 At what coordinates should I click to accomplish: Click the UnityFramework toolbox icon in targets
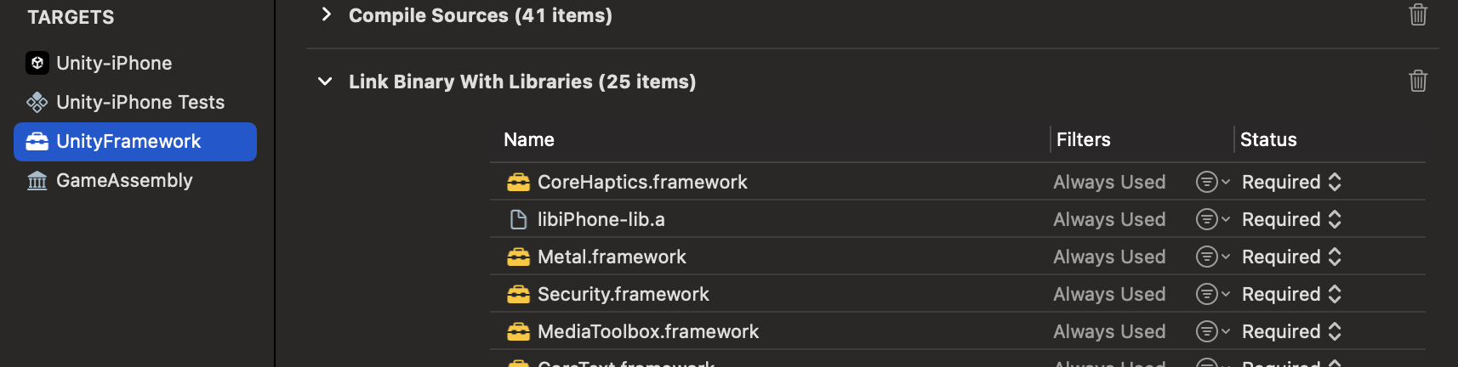tap(37, 142)
